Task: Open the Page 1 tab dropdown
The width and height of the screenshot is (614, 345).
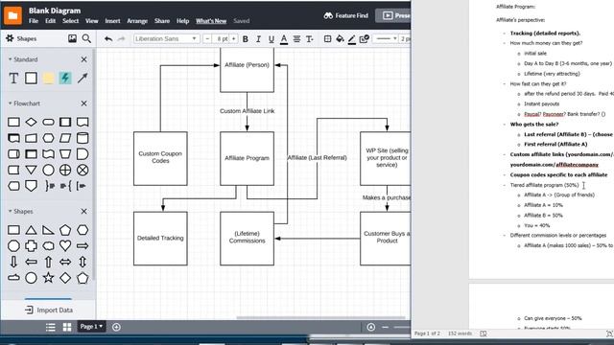Action: (x=92, y=326)
